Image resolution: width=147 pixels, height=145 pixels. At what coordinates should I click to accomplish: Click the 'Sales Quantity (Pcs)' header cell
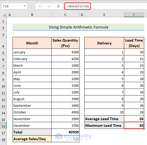(x=65, y=43)
